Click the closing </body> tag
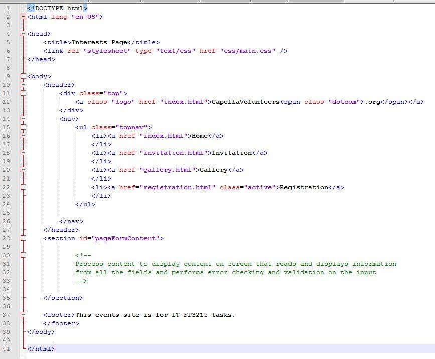The width and height of the screenshot is (435, 359). [x=41, y=332]
